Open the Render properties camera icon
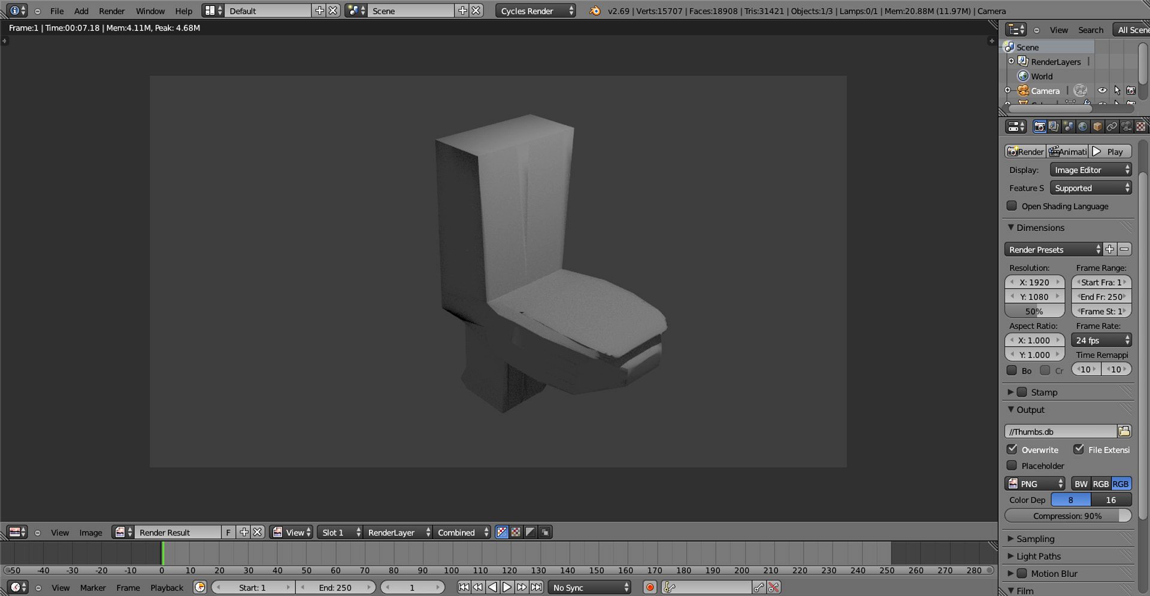Screen dimensions: 1150x596 coord(1040,127)
